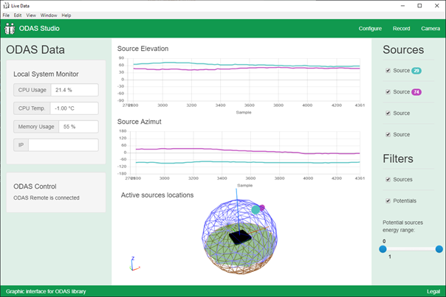Toggle the Sources filter checkbox

click(x=388, y=179)
